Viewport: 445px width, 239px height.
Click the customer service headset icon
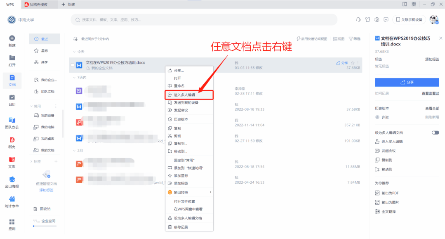point(358,20)
